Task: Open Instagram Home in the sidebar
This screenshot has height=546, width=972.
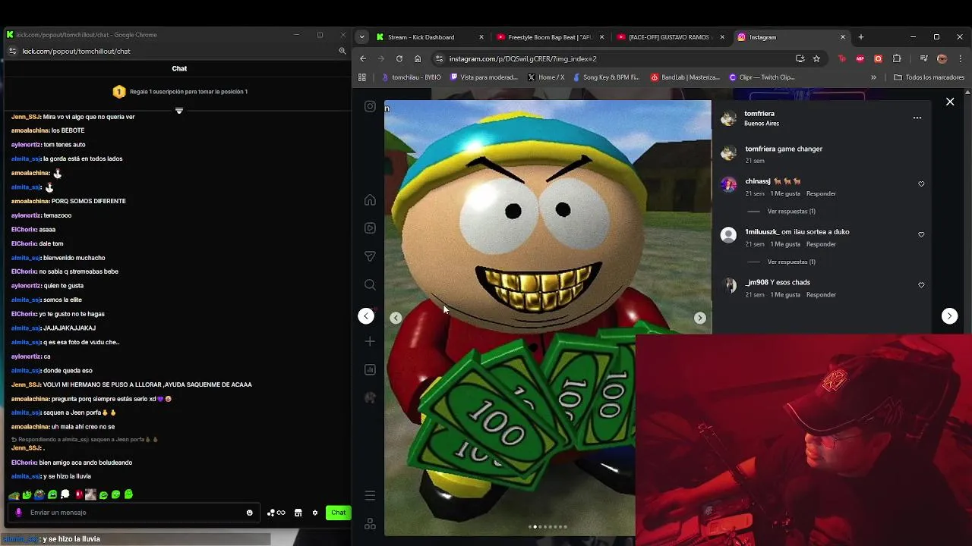Action: pos(370,200)
